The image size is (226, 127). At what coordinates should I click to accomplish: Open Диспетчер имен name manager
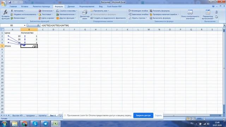click(x=84, y=14)
